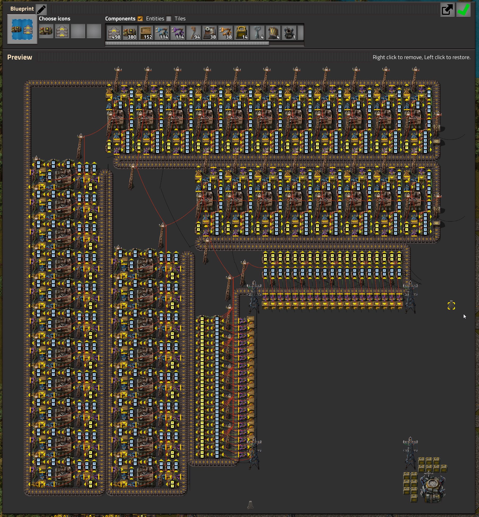The image size is (479, 517).
Task: Click the yellow storage chest component showing 14
Action: 241,33
